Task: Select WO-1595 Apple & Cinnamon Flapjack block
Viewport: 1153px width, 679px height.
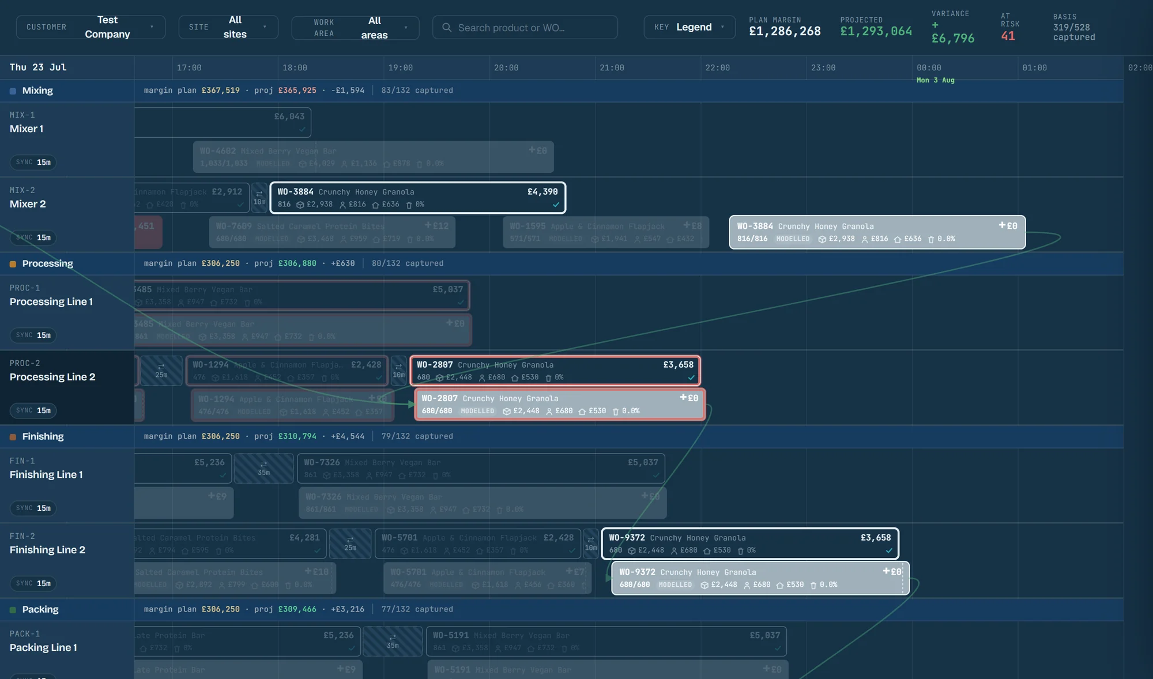Action: (x=606, y=232)
